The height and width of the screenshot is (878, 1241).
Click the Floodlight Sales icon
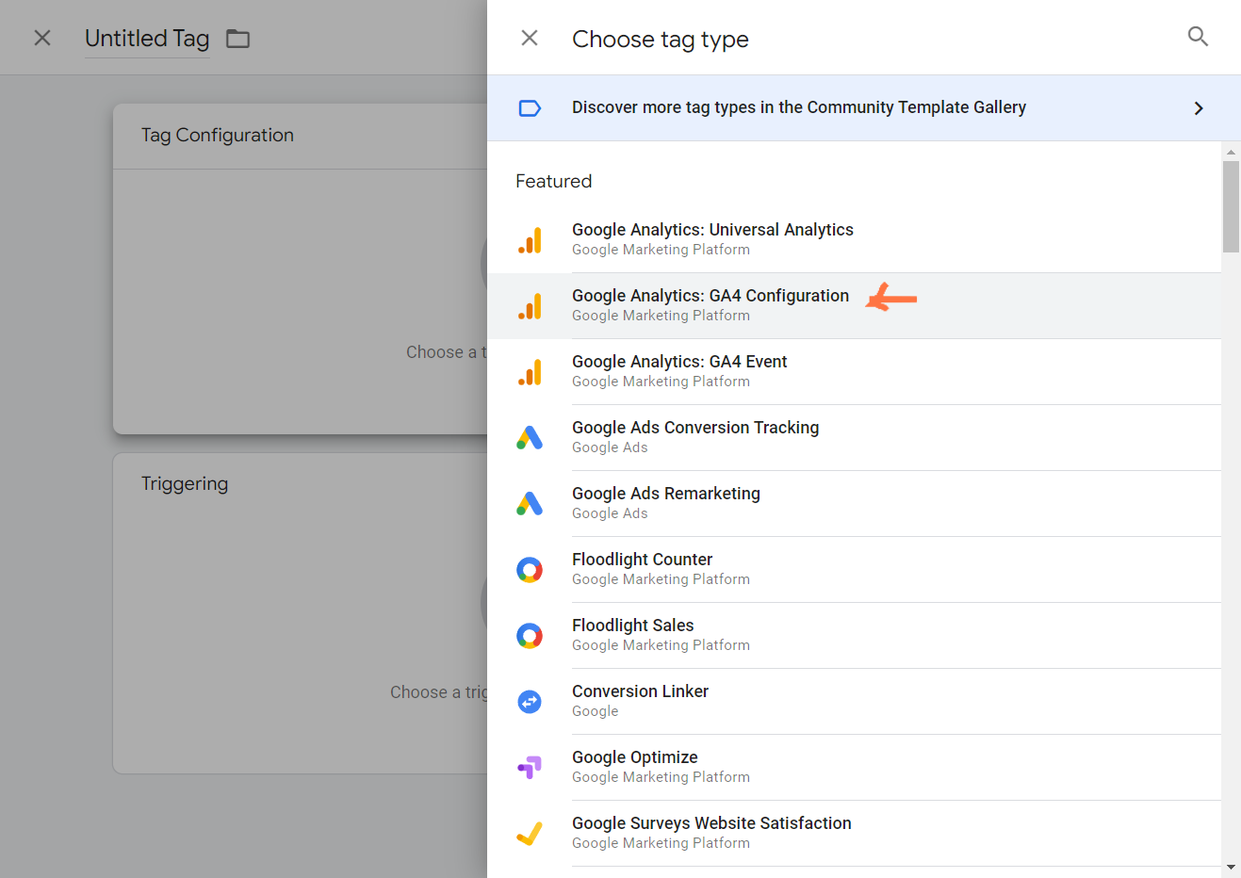[x=530, y=636]
